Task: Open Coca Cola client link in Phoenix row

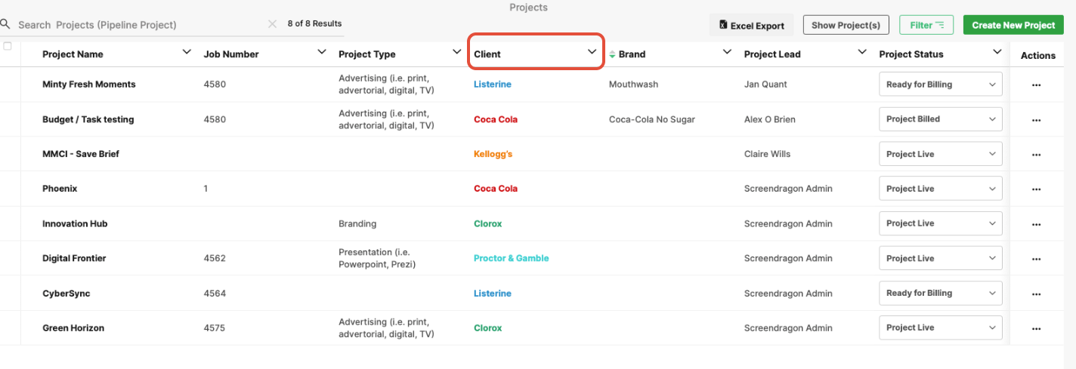Action: 496,189
